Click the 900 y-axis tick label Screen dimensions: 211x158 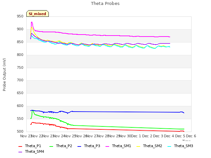point(20,29)
